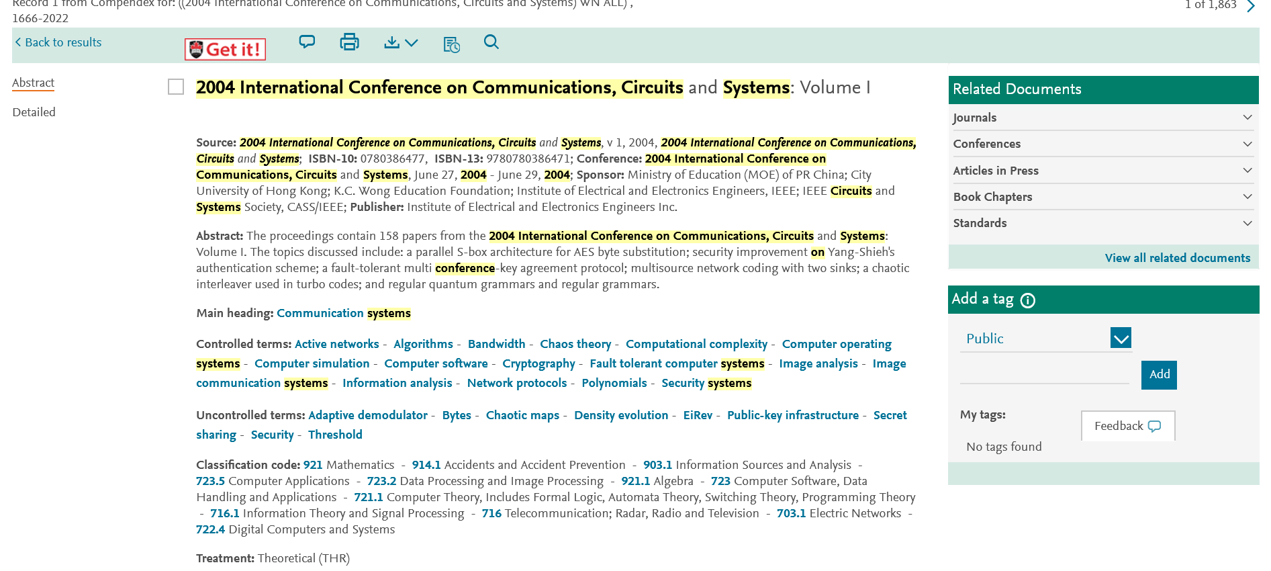The image size is (1271, 571).
Task: Expand the Journals related documents section
Action: pyautogui.click(x=1103, y=118)
